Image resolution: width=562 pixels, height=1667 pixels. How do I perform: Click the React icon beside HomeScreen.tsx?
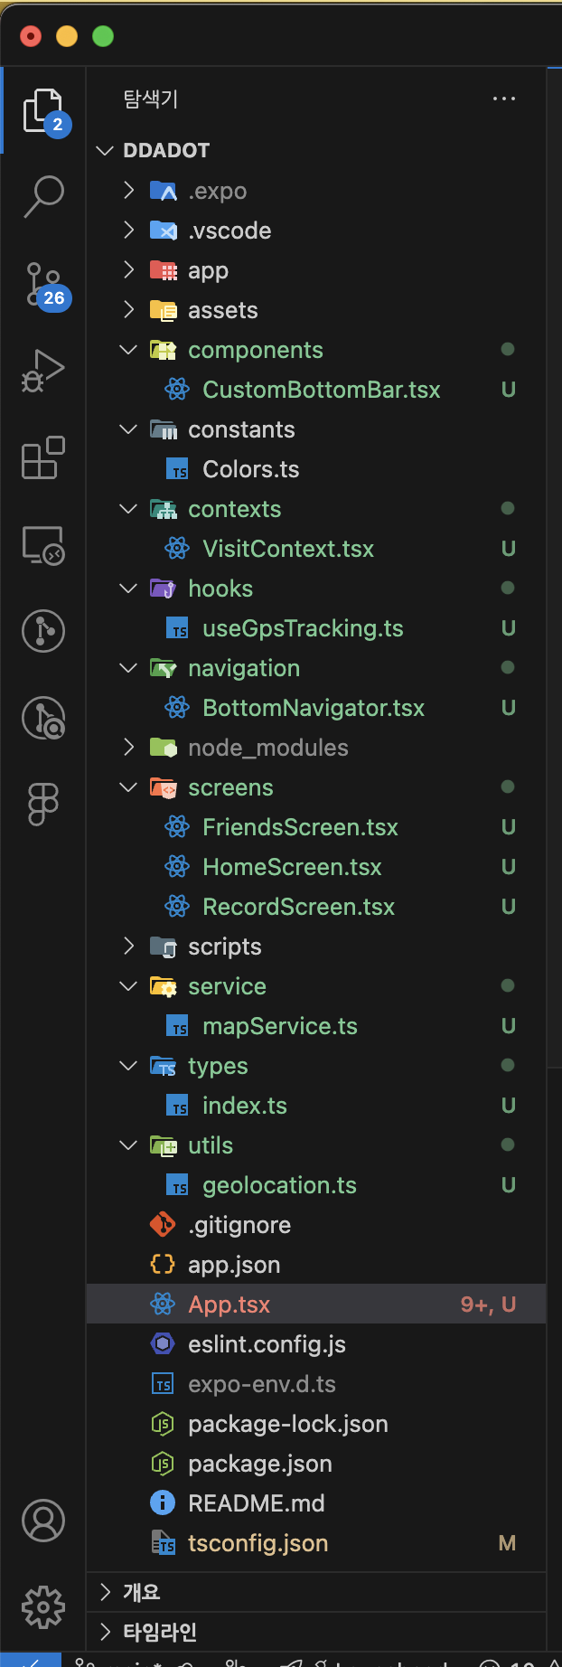pos(177,867)
